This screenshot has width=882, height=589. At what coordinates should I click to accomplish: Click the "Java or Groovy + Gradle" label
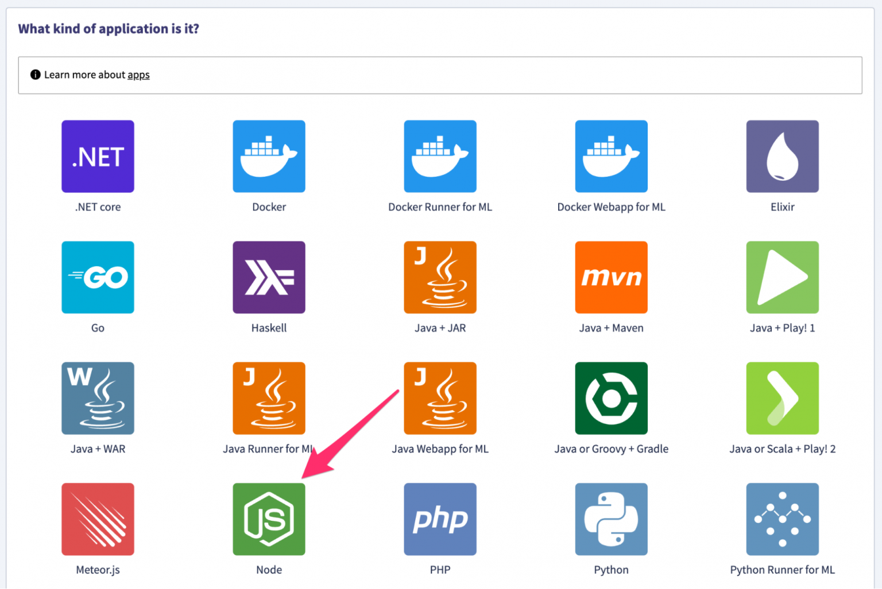coord(611,449)
